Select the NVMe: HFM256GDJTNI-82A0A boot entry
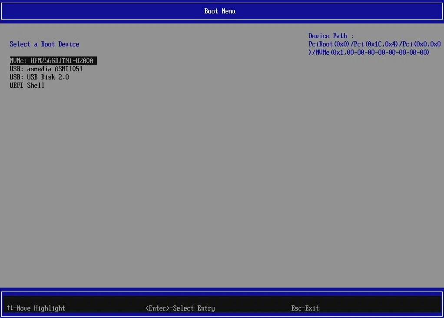 pos(53,60)
